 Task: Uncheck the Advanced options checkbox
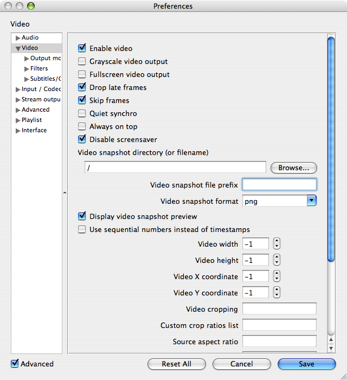tap(15, 364)
